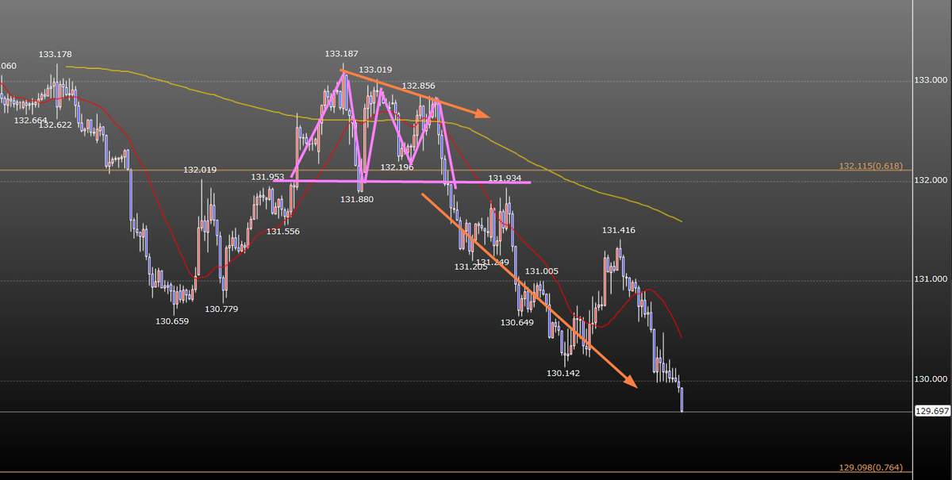Click the current price tag 129.697

pos(931,411)
